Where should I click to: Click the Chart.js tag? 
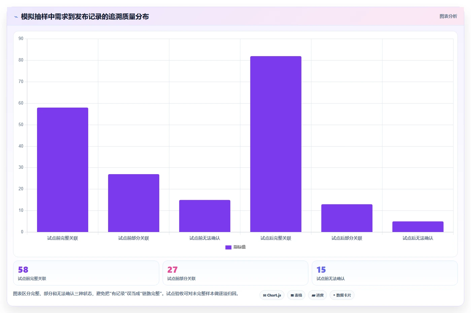(x=272, y=295)
